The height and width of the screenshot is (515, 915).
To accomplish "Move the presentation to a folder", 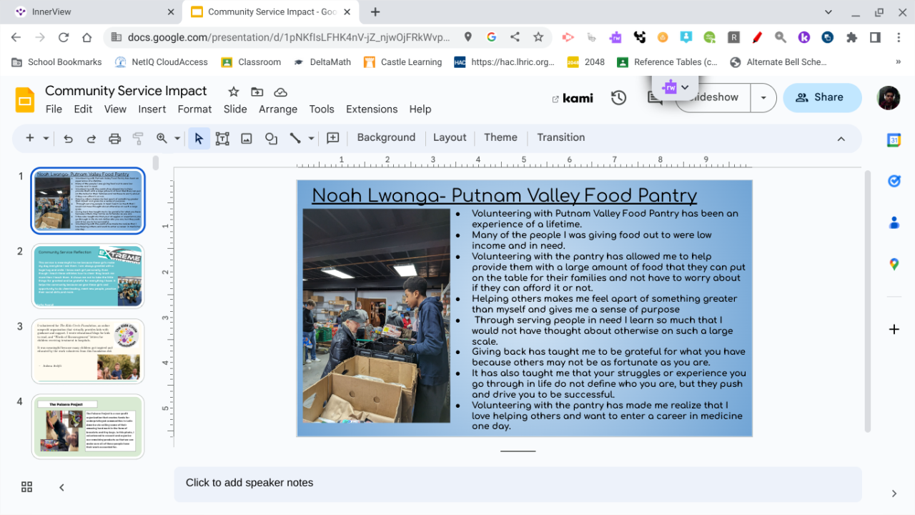I will [257, 92].
